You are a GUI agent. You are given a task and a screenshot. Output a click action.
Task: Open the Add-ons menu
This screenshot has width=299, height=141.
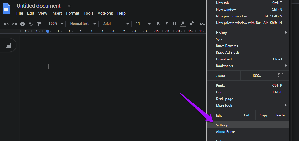105,13
